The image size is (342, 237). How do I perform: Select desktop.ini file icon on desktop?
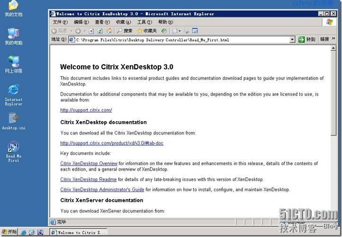[x=14, y=121]
